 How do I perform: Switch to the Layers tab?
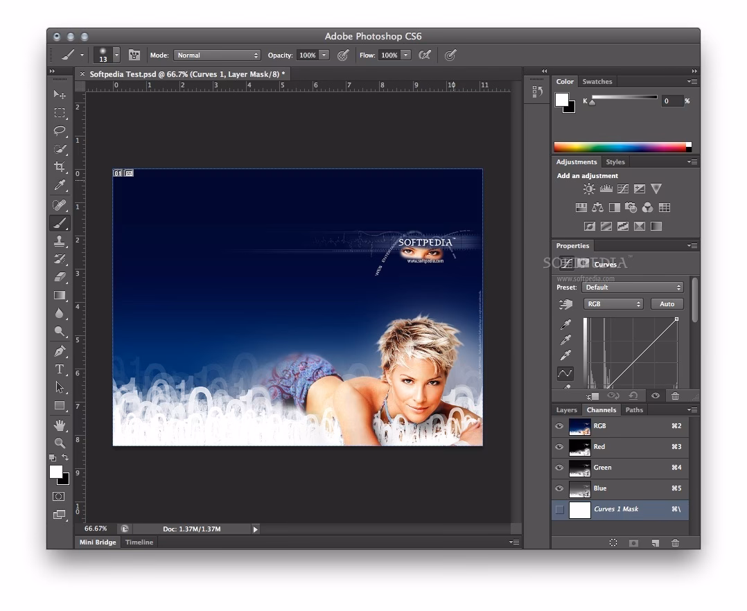(566, 409)
